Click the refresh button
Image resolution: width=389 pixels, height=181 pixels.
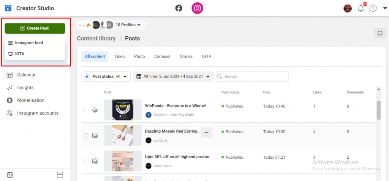[x=380, y=33]
